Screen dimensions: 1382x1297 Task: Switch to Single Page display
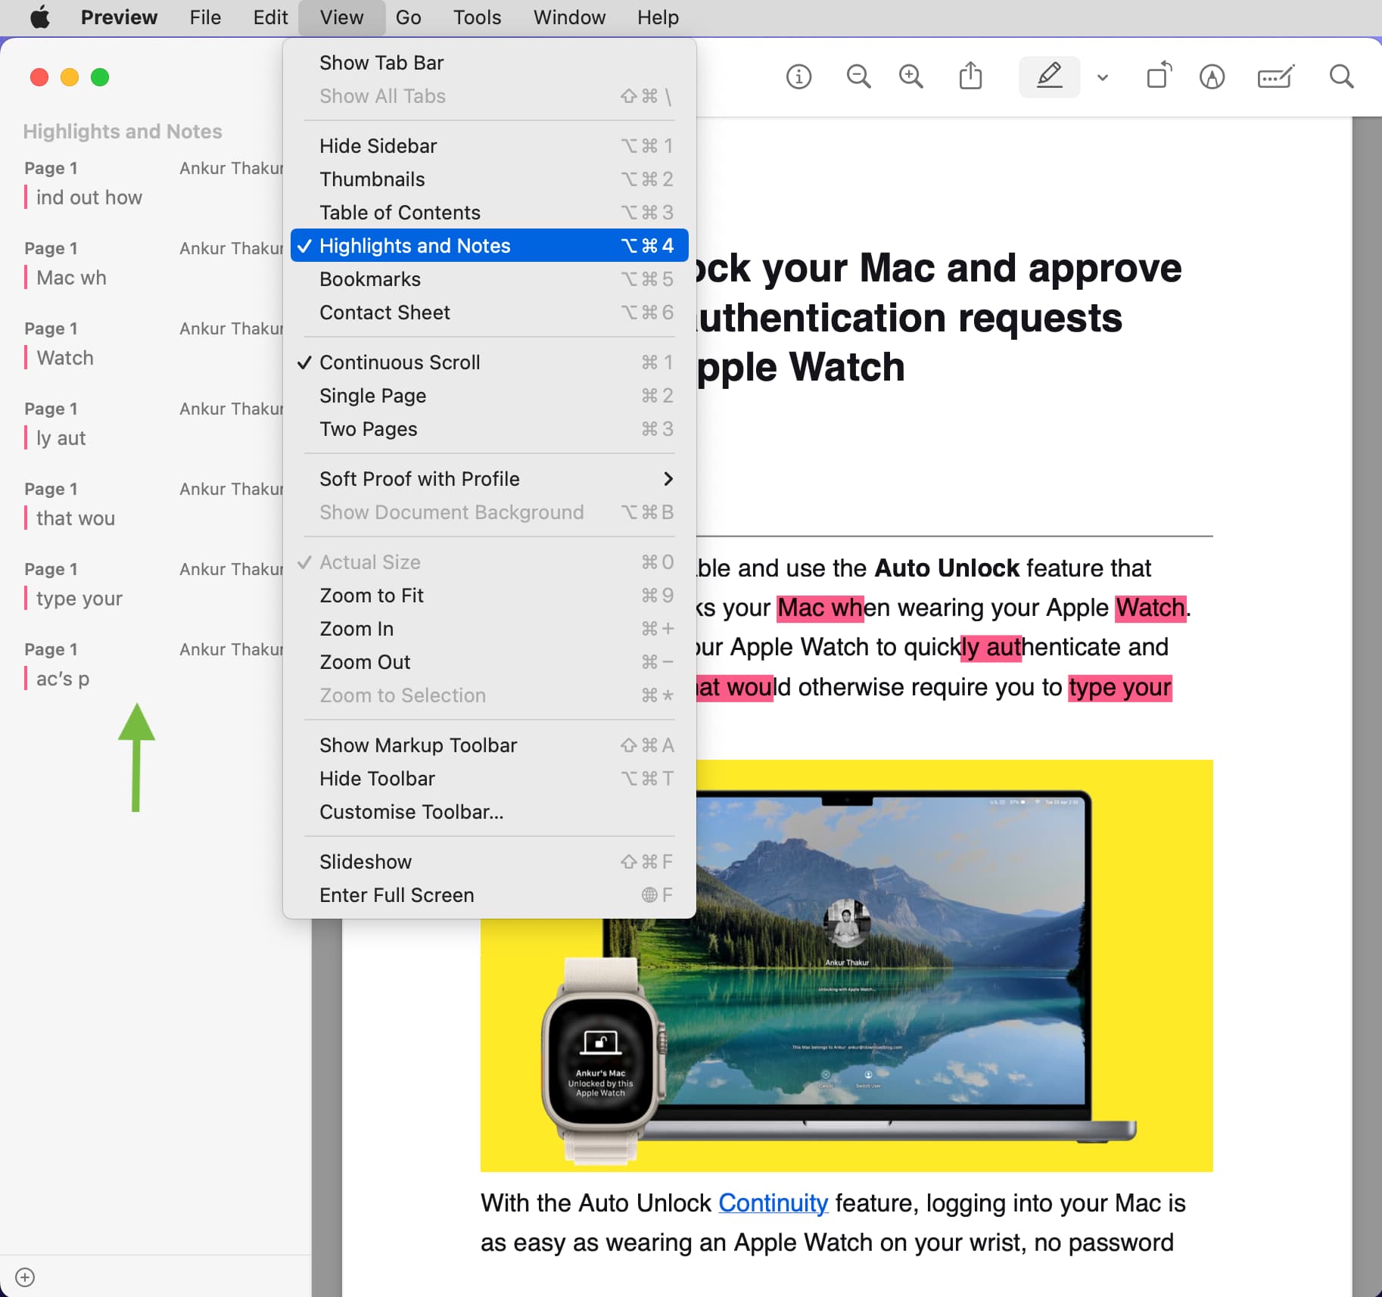click(x=489, y=396)
